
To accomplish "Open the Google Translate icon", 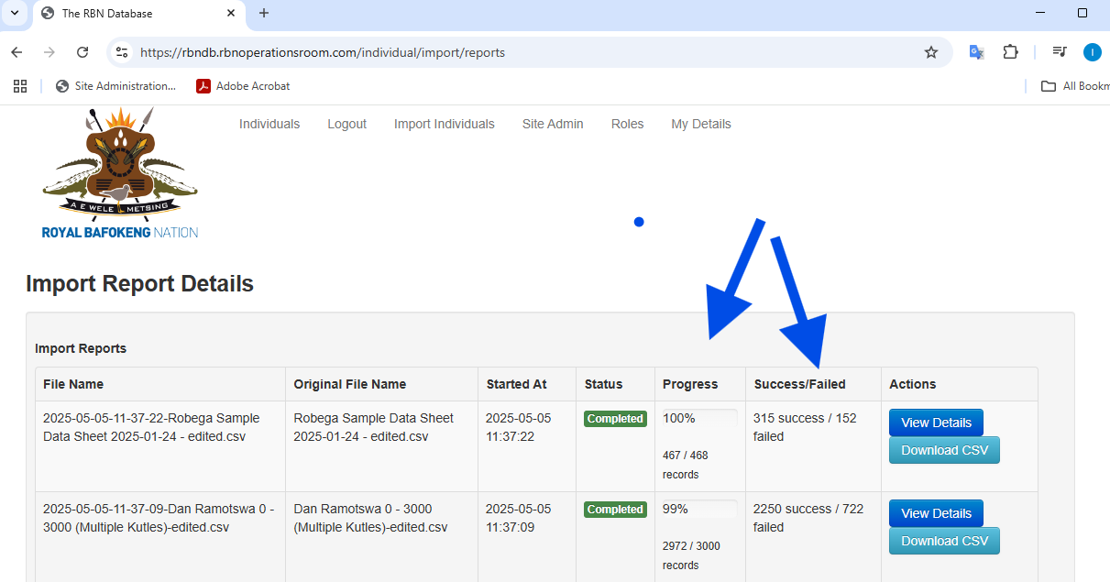I will [x=977, y=52].
